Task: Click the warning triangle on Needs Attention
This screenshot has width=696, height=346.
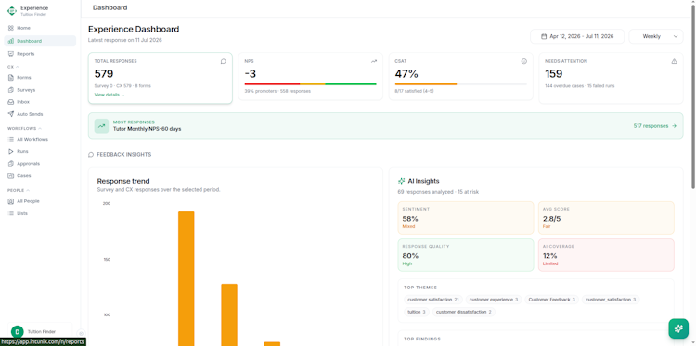Action: [x=674, y=61]
